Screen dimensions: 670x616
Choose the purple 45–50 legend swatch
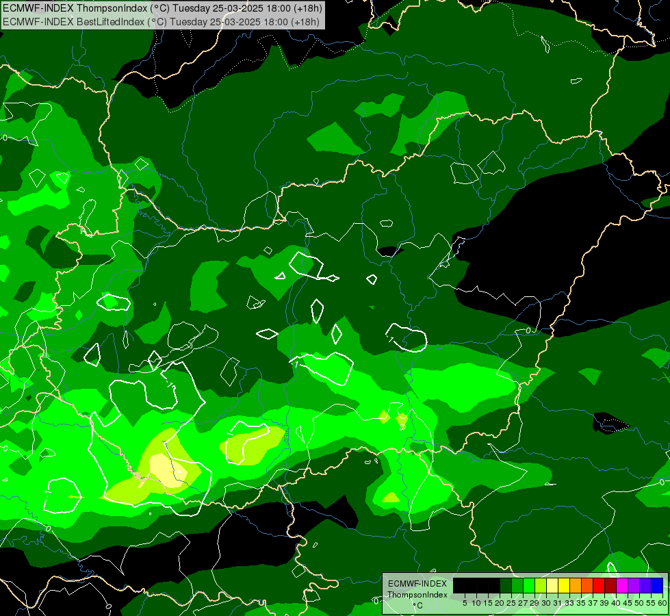[x=634, y=585]
